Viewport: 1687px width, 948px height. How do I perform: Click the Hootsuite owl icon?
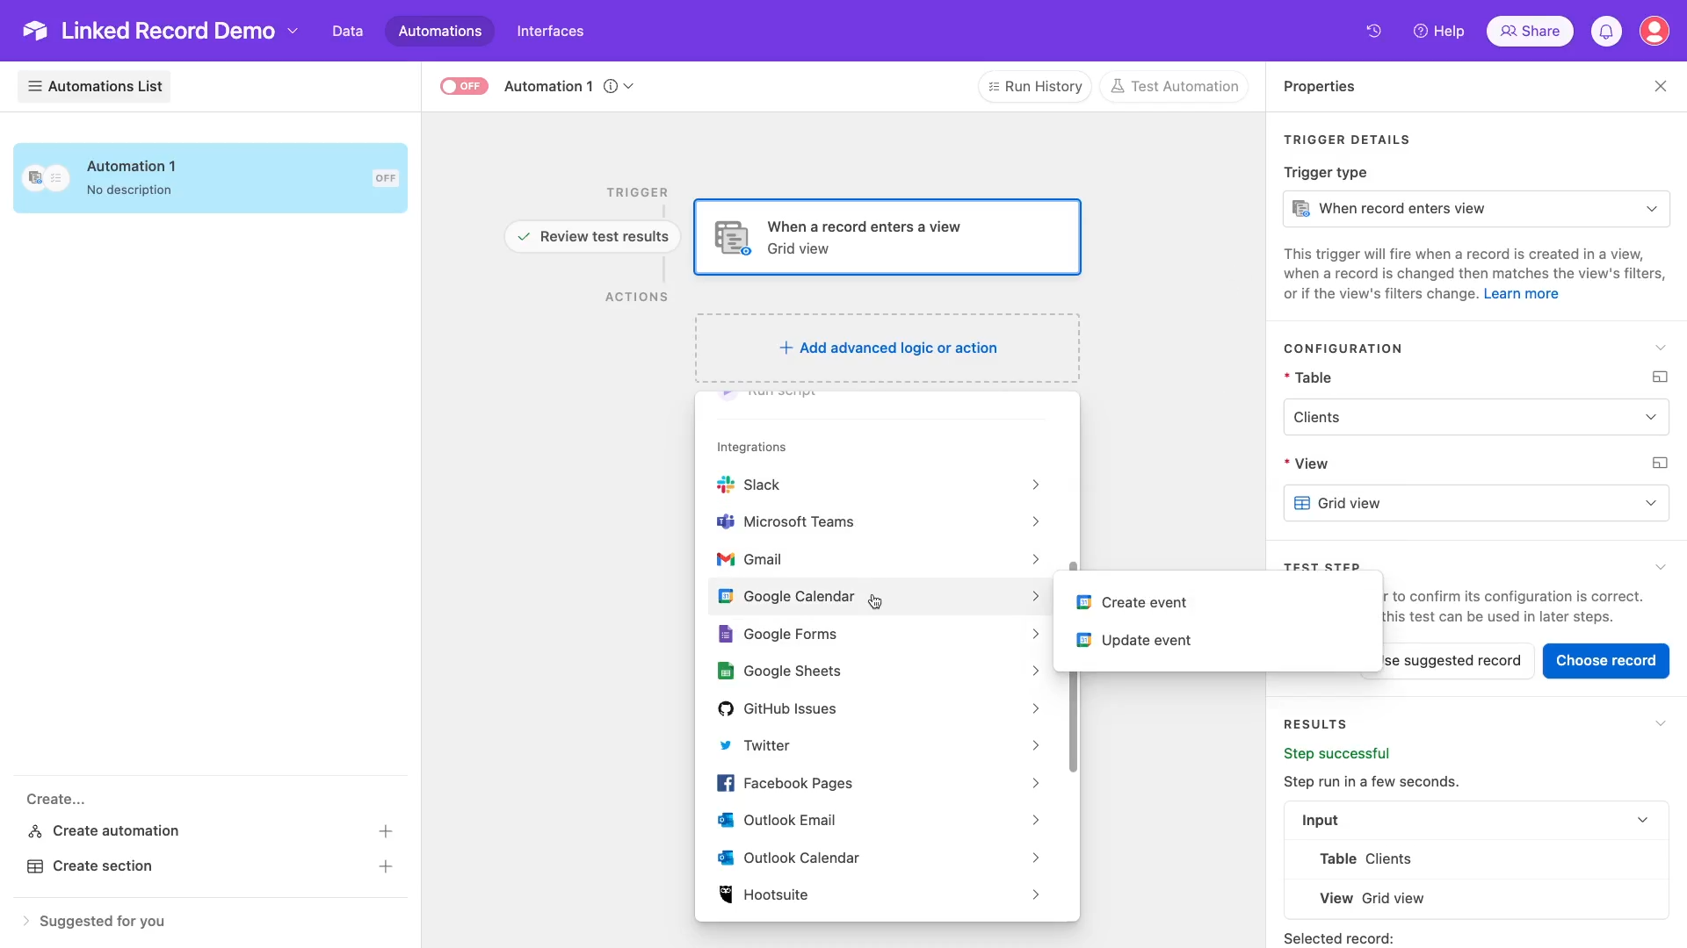tap(726, 894)
